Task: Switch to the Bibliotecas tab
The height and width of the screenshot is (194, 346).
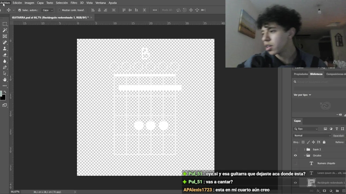Action: [x=316, y=74]
